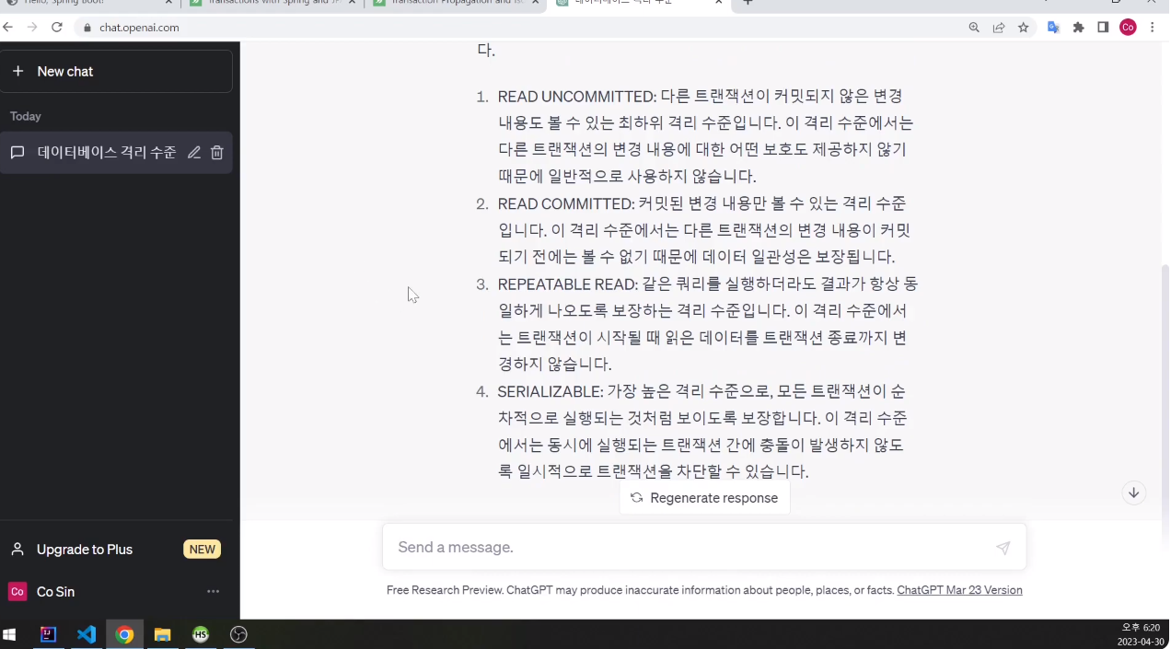1171x649 pixels.
Task: Click the Co Sin account avatar in sidebar
Action: 17,592
